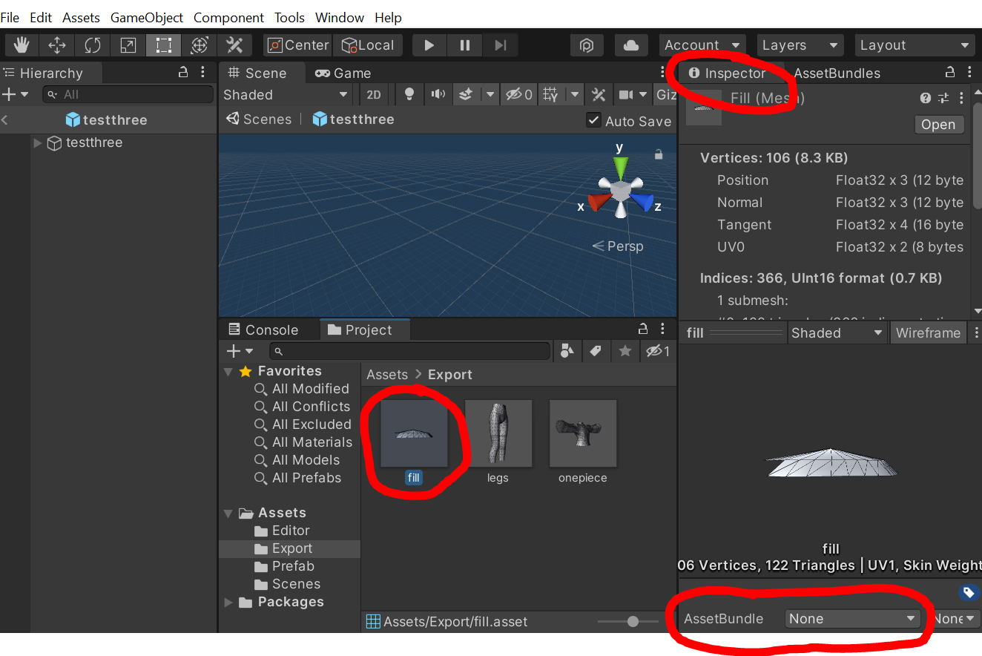Click the Project search field

410,351
